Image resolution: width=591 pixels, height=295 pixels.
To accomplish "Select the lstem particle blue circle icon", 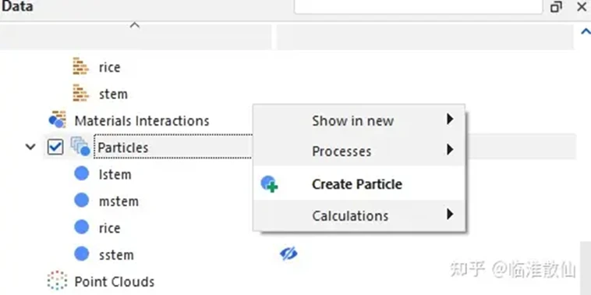I will 81,174.
